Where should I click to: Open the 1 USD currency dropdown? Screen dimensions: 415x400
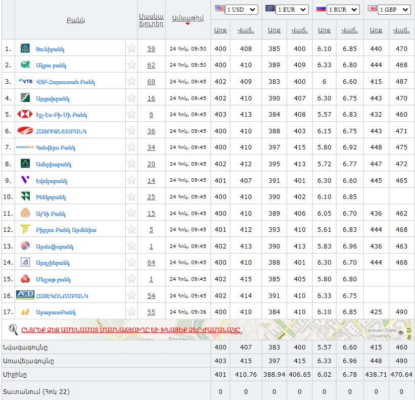(241, 10)
